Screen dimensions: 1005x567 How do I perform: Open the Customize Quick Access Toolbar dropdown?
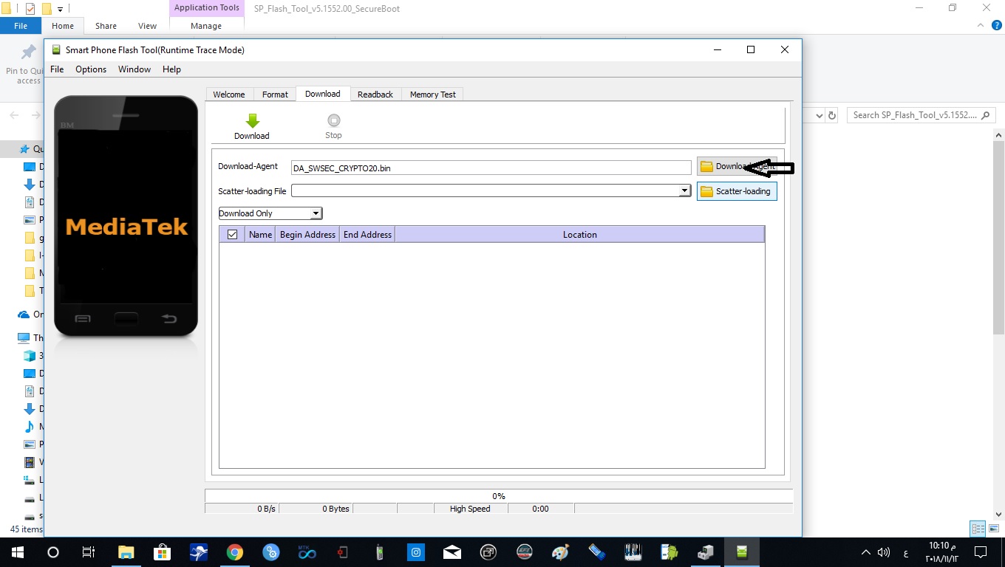pyautogui.click(x=61, y=10)
